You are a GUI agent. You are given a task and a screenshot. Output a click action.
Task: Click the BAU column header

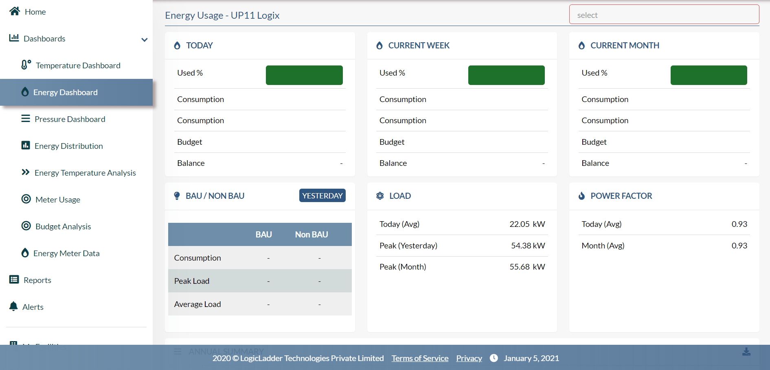pyautogui.click(x=263, y=235)
